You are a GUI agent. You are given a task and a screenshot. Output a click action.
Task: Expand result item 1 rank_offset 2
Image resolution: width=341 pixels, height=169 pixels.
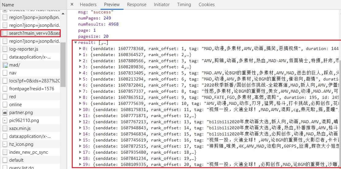80,55
